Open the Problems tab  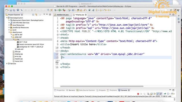click(x=112, y=90)
